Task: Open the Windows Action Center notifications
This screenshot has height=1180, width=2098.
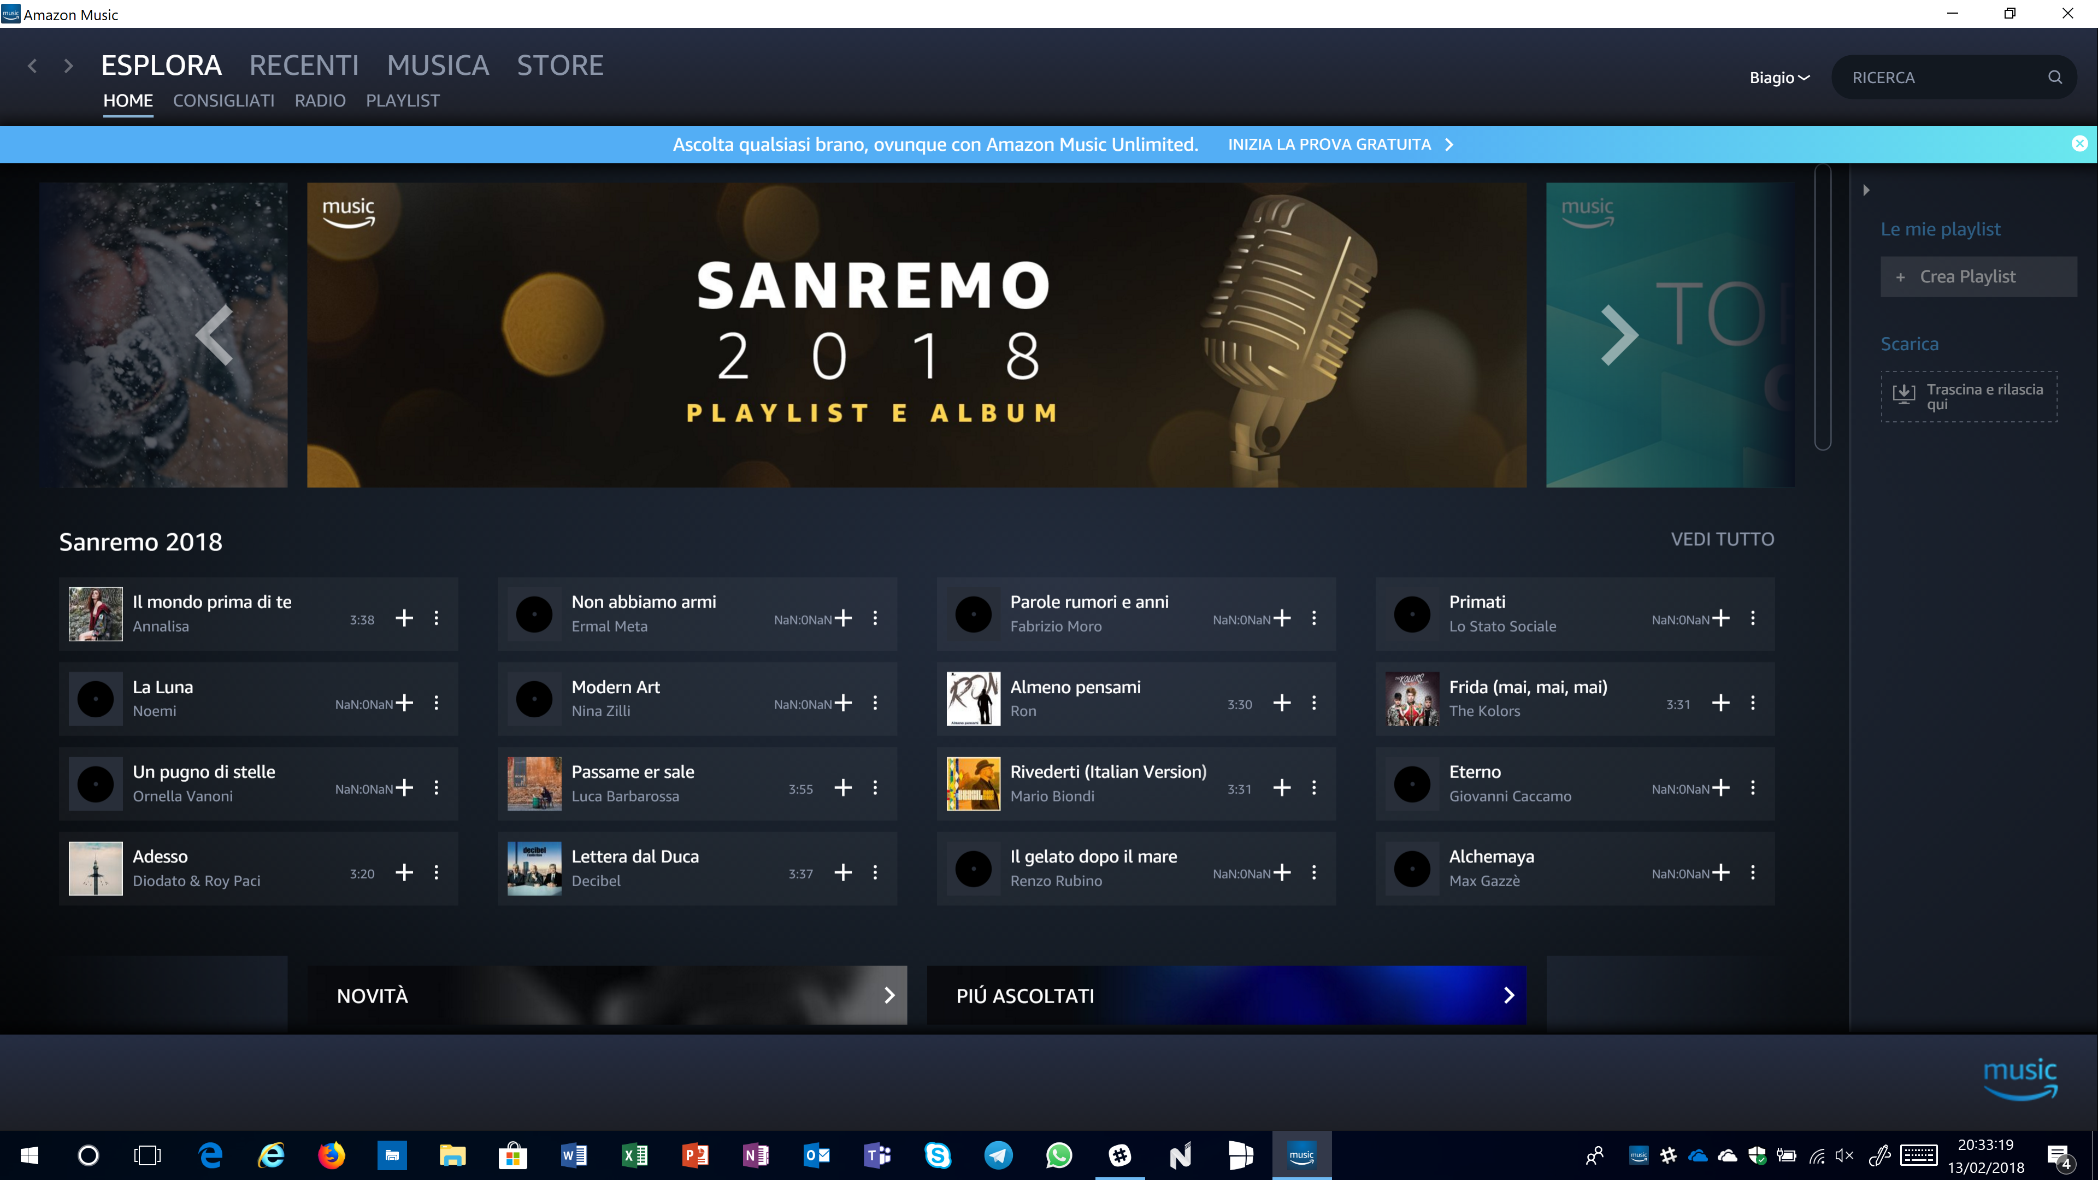Action: 2060,1155
